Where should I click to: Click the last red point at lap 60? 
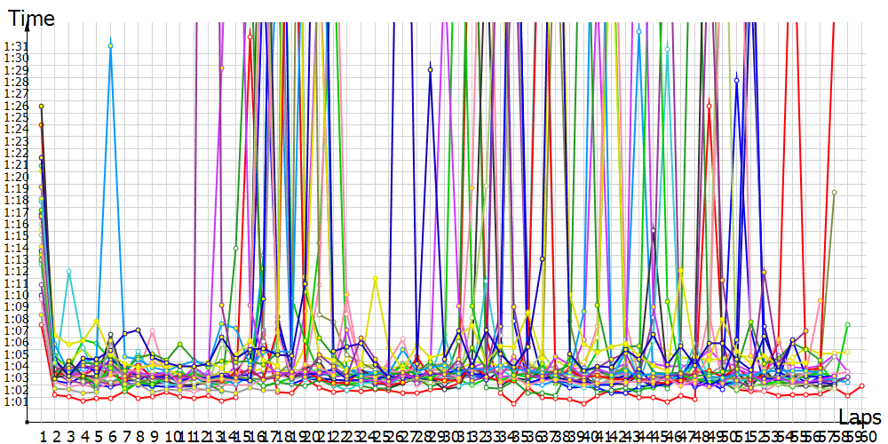(861, 385)
